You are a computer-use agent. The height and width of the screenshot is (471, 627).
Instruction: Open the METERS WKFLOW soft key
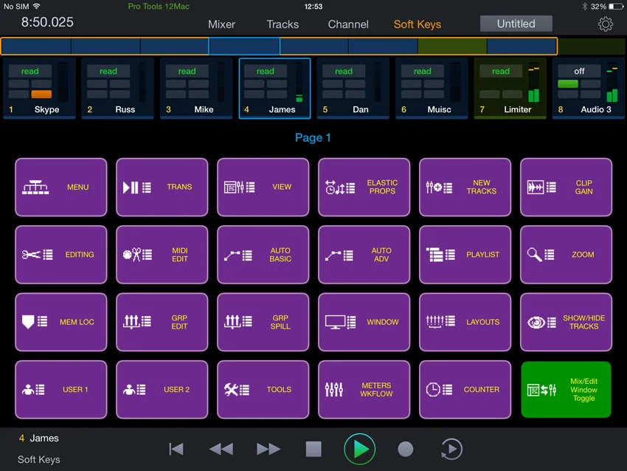(x=364, y=389)
